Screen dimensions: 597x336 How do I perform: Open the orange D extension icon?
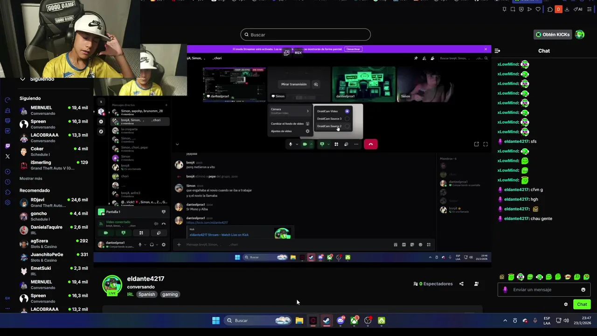click(558, 9)
